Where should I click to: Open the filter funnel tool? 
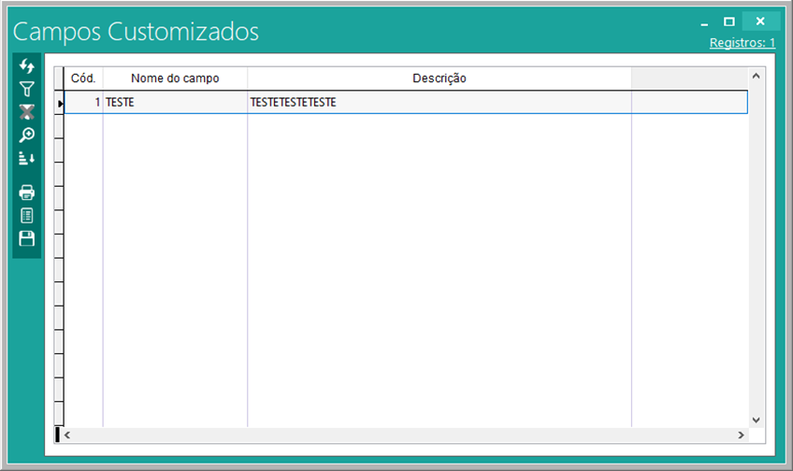tap(27, 90)
